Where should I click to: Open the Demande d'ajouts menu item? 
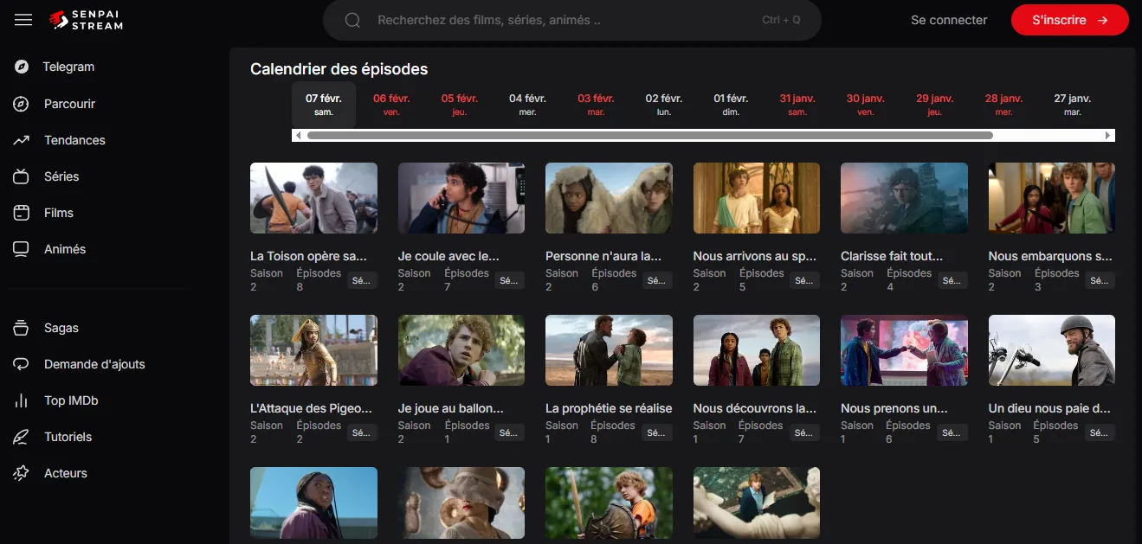94,364
